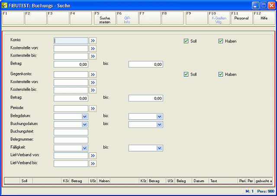Screen dimensions: 277x196
Task: Open lookup for Lief-Verband bis field
Action: click(93, 164)
